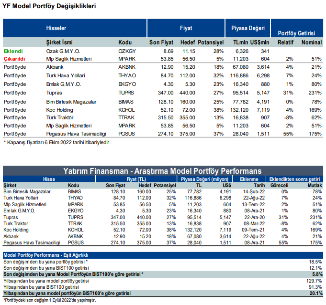Select 'Portföyde' in the Koc Holding row
Image resolution: width=326 pixels, height=305 pixels.
click(15, 110)
